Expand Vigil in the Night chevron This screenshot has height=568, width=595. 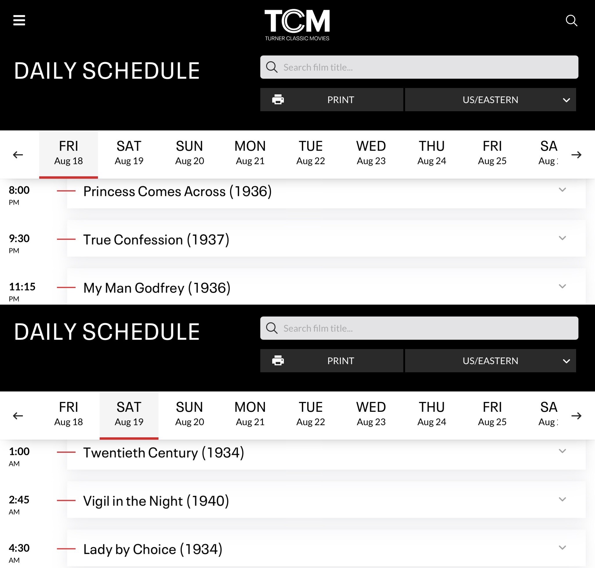[x=562, y=499]
